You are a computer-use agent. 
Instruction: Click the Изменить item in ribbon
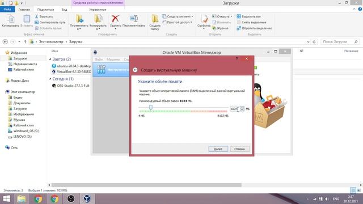pyautogui.click(x=222, y=23)
